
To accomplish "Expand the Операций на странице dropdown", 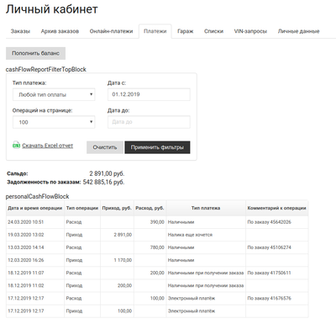I will [x=54, y=122].
